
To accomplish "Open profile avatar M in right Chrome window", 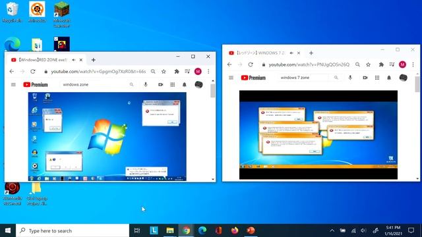I will (402, 65).
